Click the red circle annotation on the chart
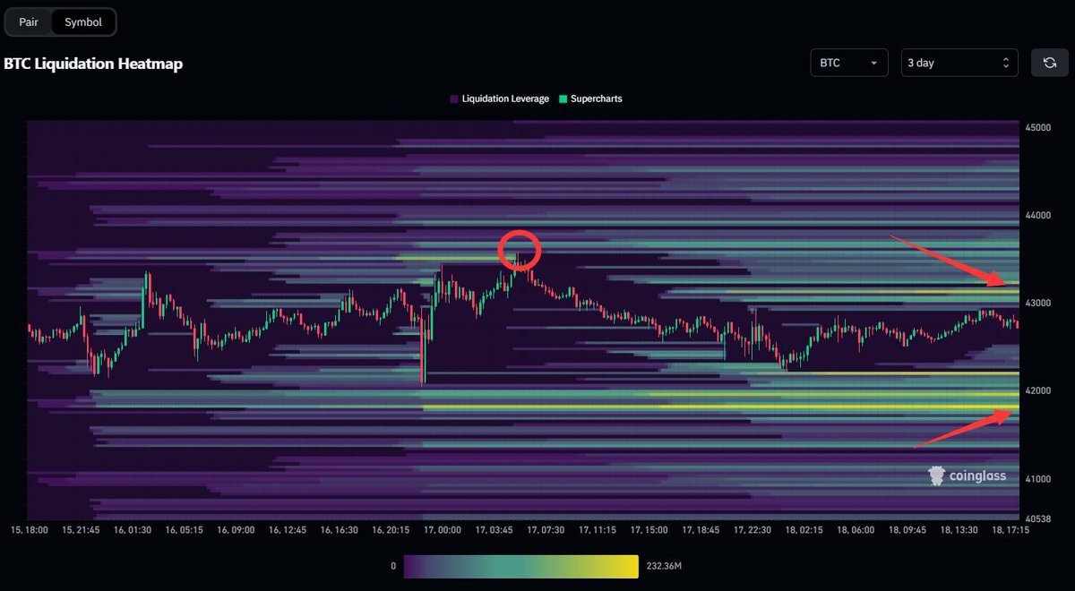This screenshot has width=1075, height=591. tap(520, 250)
